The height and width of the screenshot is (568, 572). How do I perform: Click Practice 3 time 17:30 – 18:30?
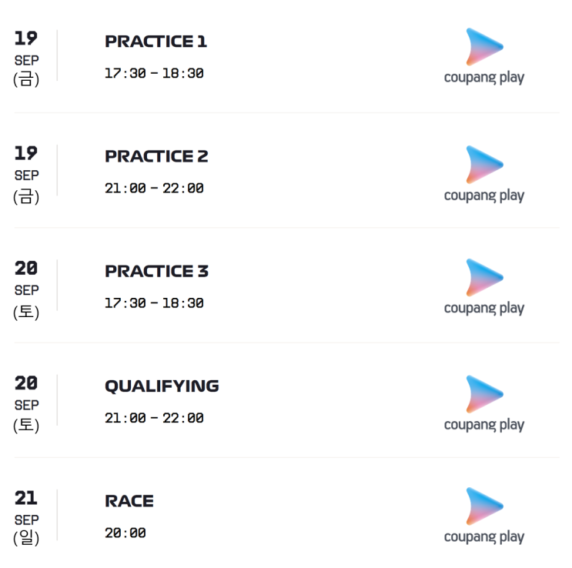point(154,303)
